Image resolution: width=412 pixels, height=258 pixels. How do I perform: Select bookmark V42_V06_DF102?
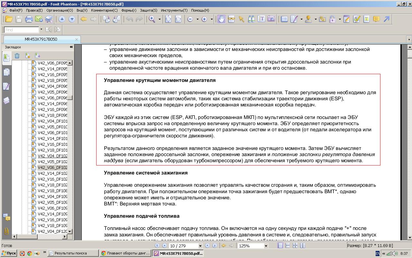pos(52,167)
